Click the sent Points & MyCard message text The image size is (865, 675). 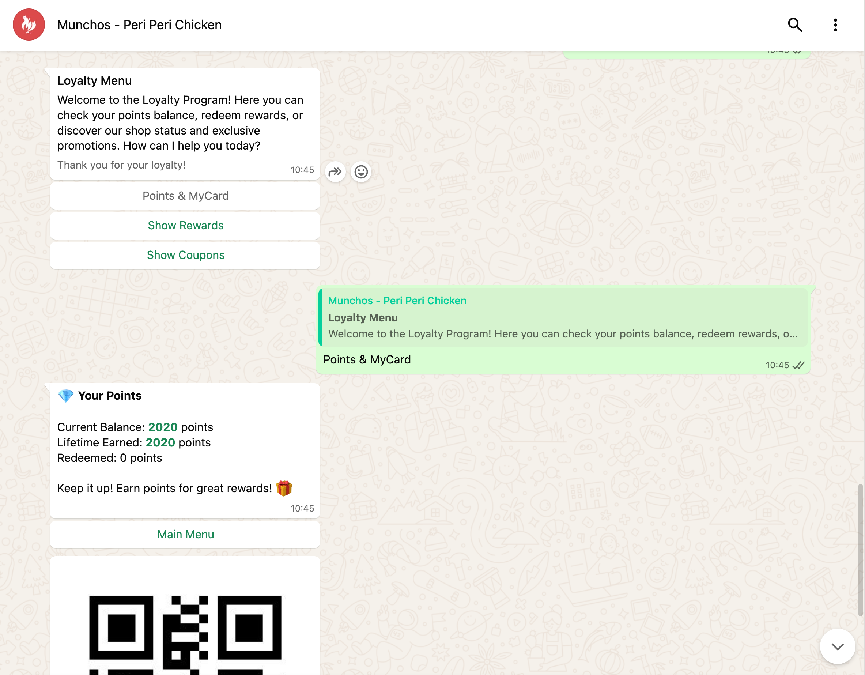[367, 360]
